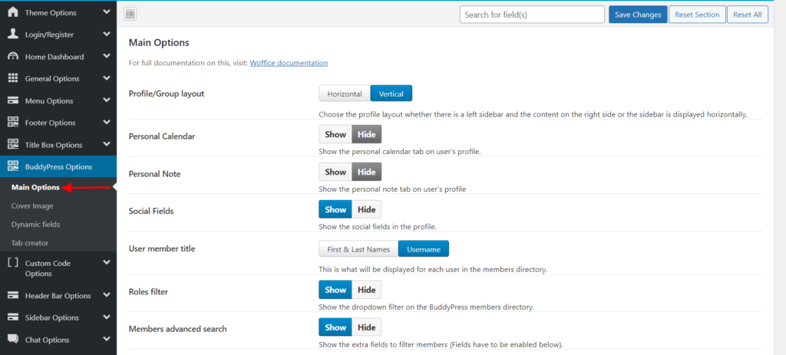The width and height of the screenshot is (786, 355).
Task: Click the Custom Code Options brackets icon
Action: tap(12, 263)
